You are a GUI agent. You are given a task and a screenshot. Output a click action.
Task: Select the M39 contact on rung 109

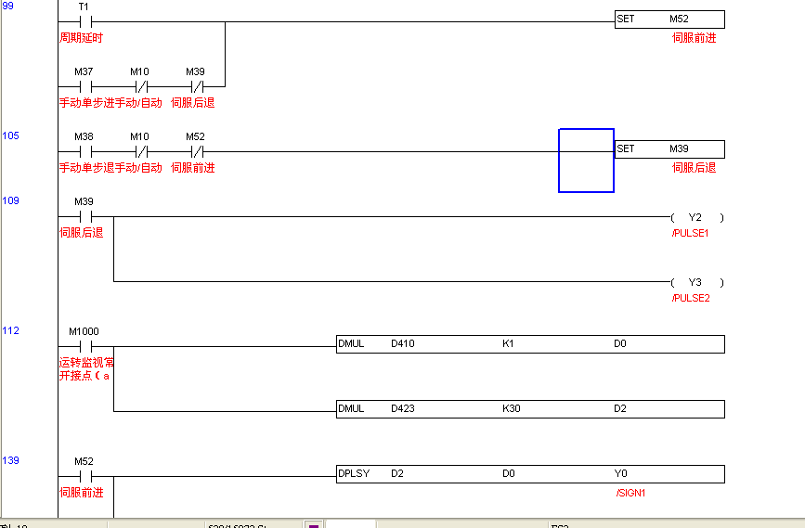(84, 216)
